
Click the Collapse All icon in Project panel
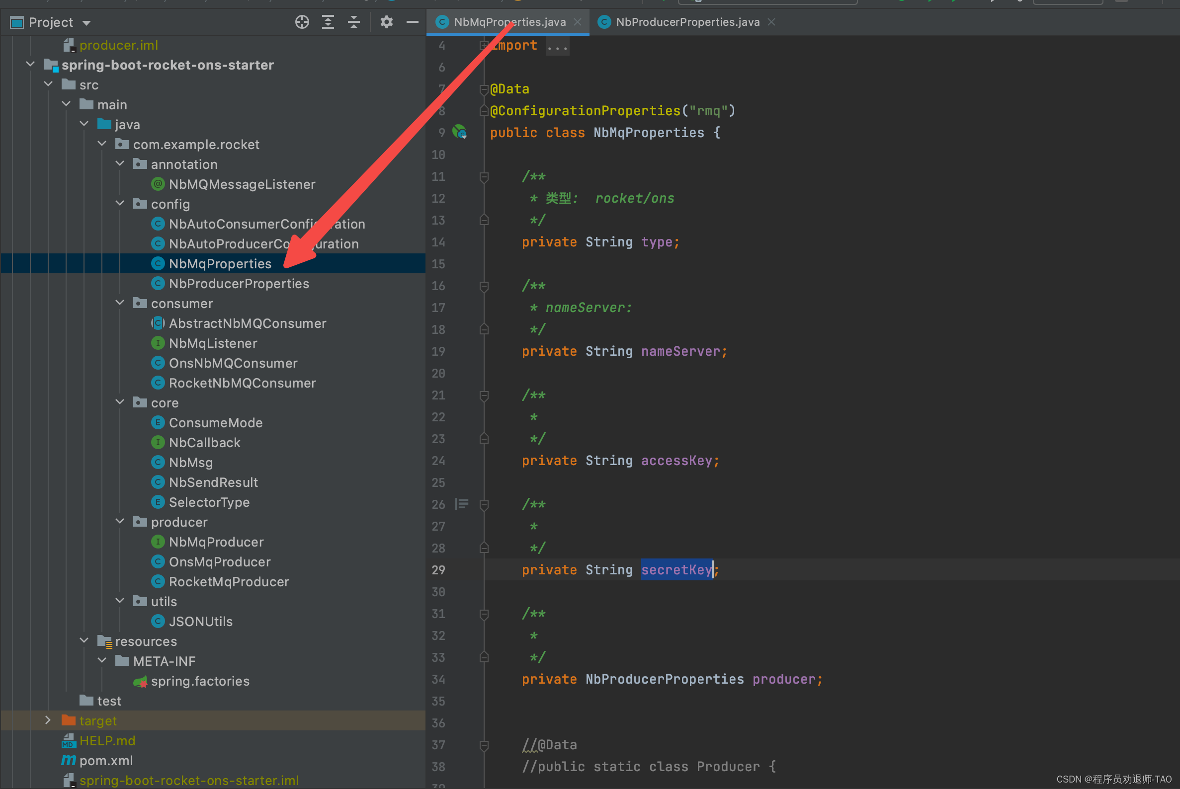click(x=354, y=22)
